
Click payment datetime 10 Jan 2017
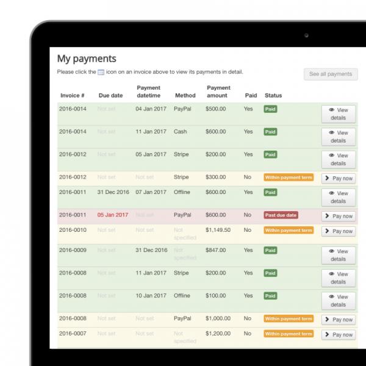(151, 295)
